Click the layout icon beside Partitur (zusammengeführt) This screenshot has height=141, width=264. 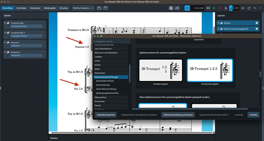pos(221,29)
